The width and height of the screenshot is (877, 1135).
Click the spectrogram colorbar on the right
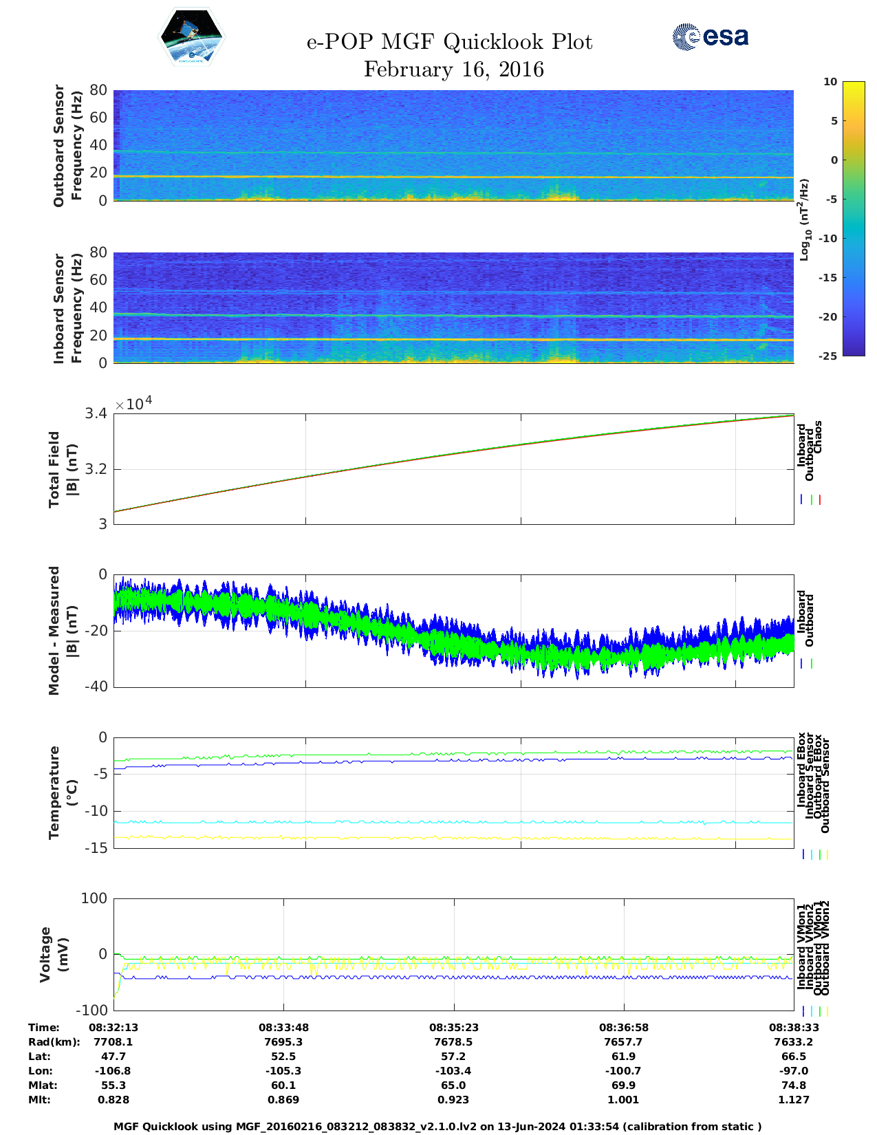[x=853, y=218]
